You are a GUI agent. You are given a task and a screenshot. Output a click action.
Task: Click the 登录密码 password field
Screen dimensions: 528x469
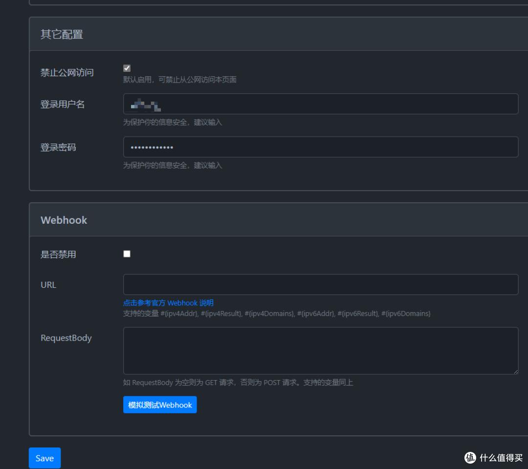pyautogui.click(x=320, y=147)
